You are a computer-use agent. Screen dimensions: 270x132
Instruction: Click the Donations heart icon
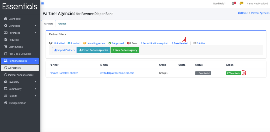pyautogui.click(x=5, y=26)
